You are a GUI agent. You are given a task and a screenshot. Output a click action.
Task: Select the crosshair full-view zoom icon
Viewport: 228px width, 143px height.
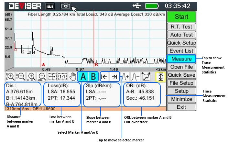coord(52,77)
